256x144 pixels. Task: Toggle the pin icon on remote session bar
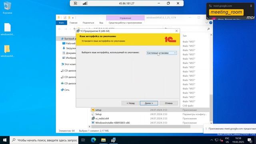75,3
